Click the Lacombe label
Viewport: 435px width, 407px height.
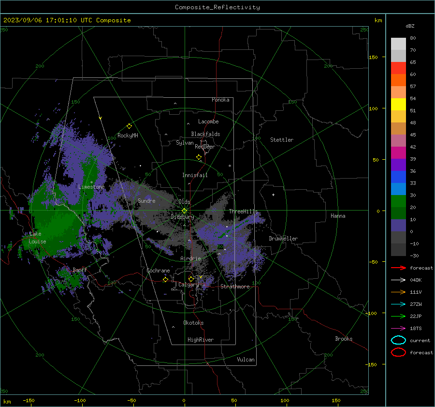coord(208,121)
